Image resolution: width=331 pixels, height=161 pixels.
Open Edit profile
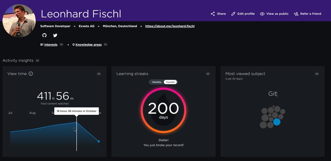(243, 14)
